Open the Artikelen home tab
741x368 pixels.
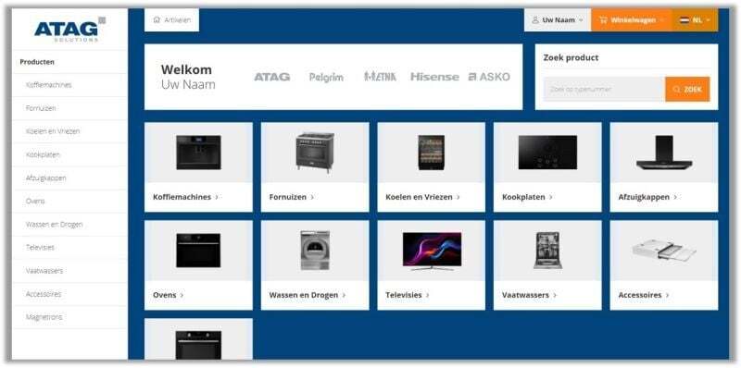pyautogui.click(x=171, y=19)
